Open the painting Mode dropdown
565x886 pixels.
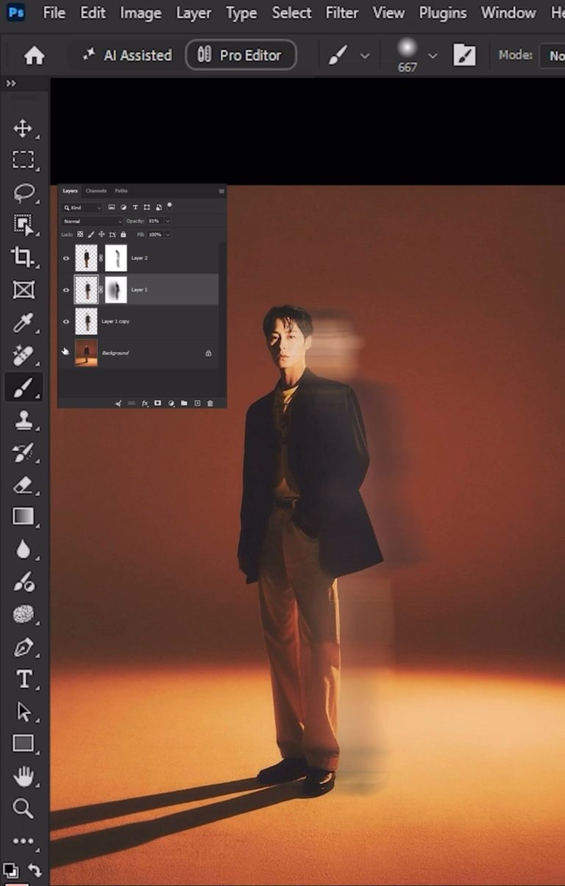[552, 55]
